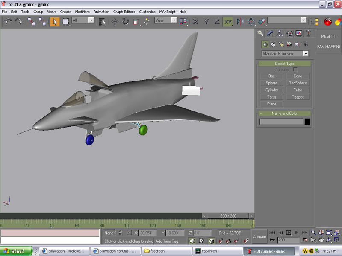This screenshot has width=342, height=256.
Task: Click the Undo arrow in toolbar
Action: (8, 21)
